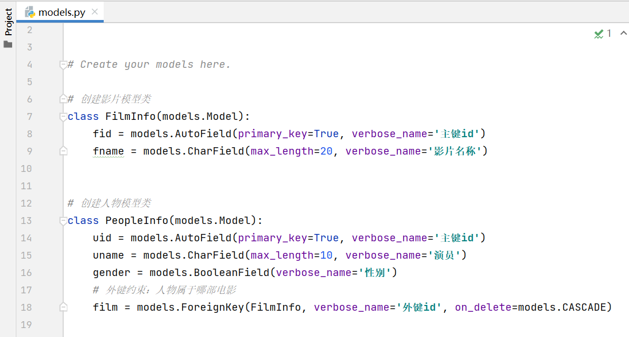Click the '# Create your models here.' comment
Image resolution: width=629 pixels, height=337 pixels.
pyautogui.click(x=149, y=65)
